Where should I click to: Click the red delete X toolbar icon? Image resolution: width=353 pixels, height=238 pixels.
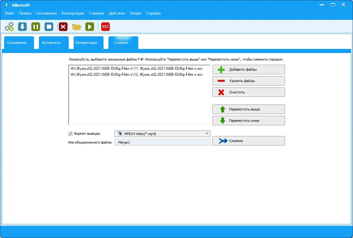(63, 27)
